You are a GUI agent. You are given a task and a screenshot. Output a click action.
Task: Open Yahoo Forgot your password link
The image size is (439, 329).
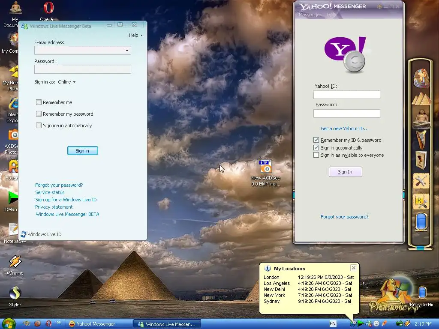click(x=344, y=217)
